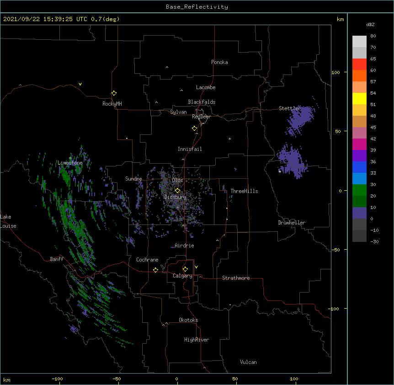Click the Blackfalds label on the map
This screenshot has height=385, width=394.
point(202,102)
